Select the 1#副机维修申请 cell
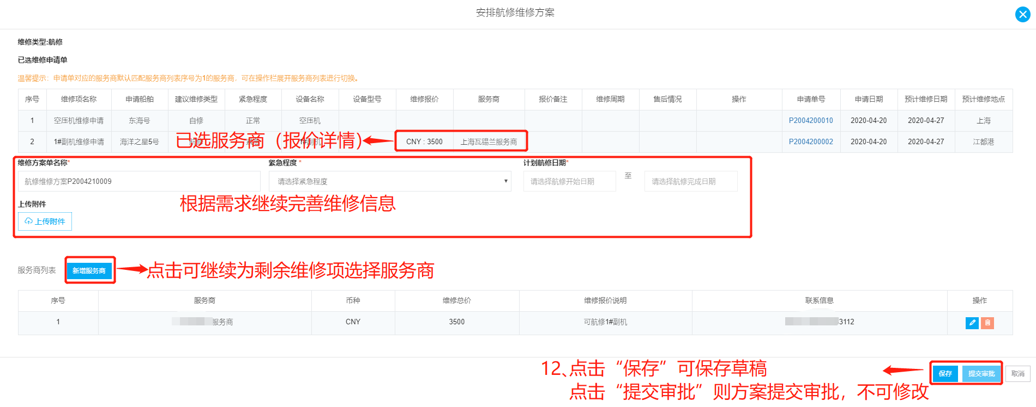 [x=79, y=142]
